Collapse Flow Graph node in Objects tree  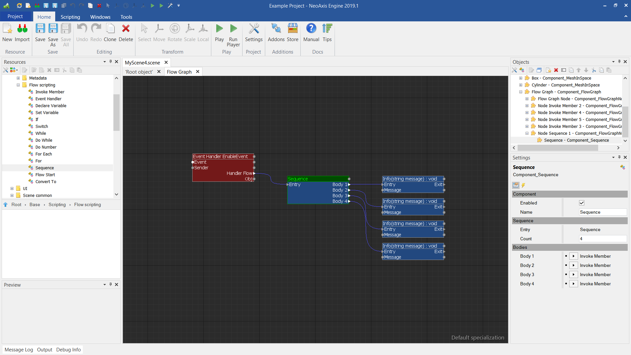click(521, 92)
